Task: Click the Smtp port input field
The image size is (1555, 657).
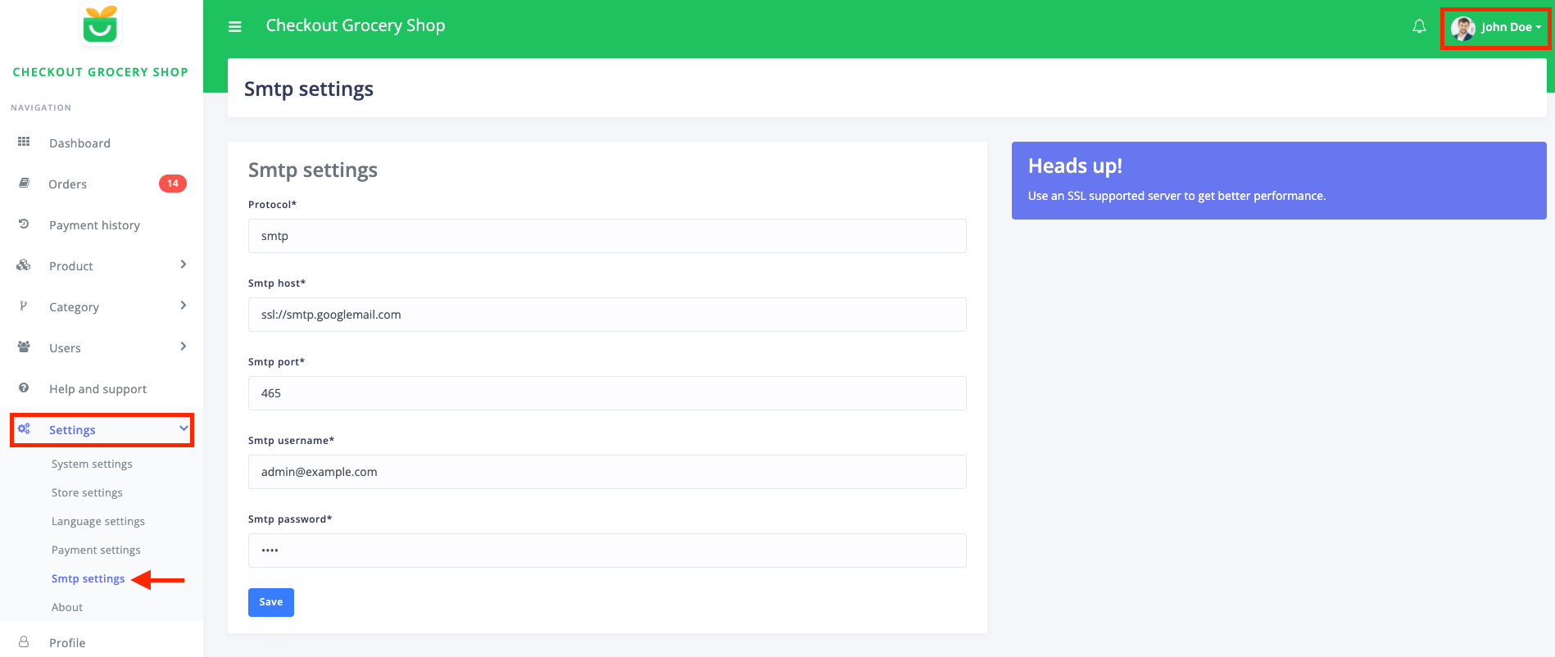Action: coord(607,393)
